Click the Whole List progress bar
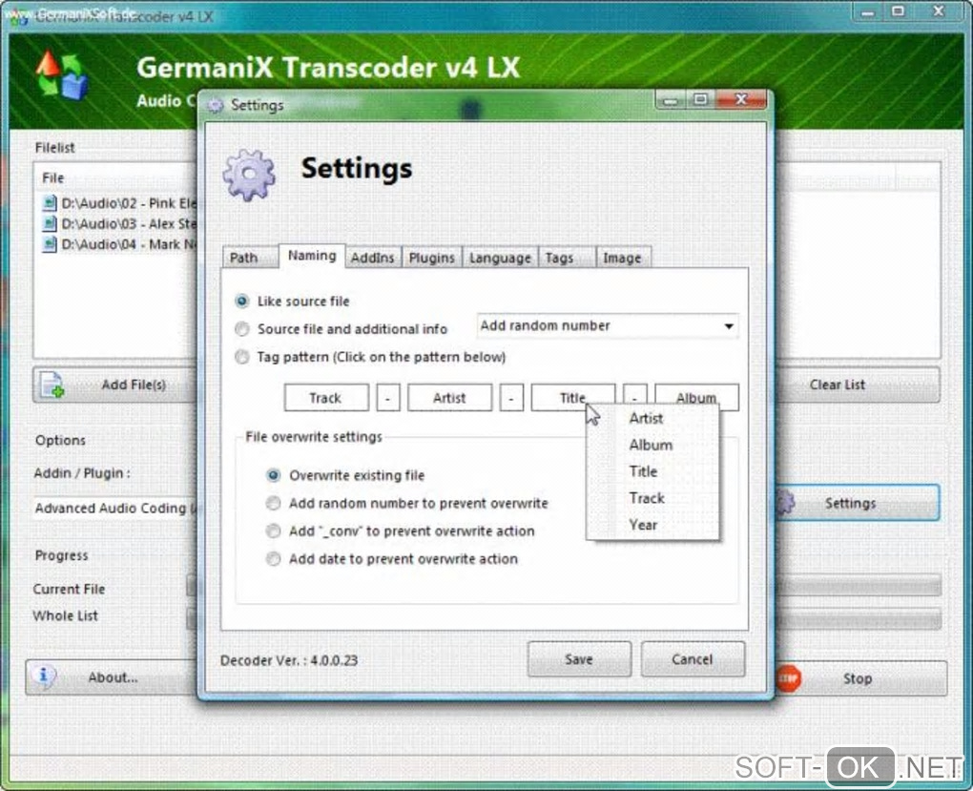This screenshot has height=791, width=973. (x=859, y=617)
